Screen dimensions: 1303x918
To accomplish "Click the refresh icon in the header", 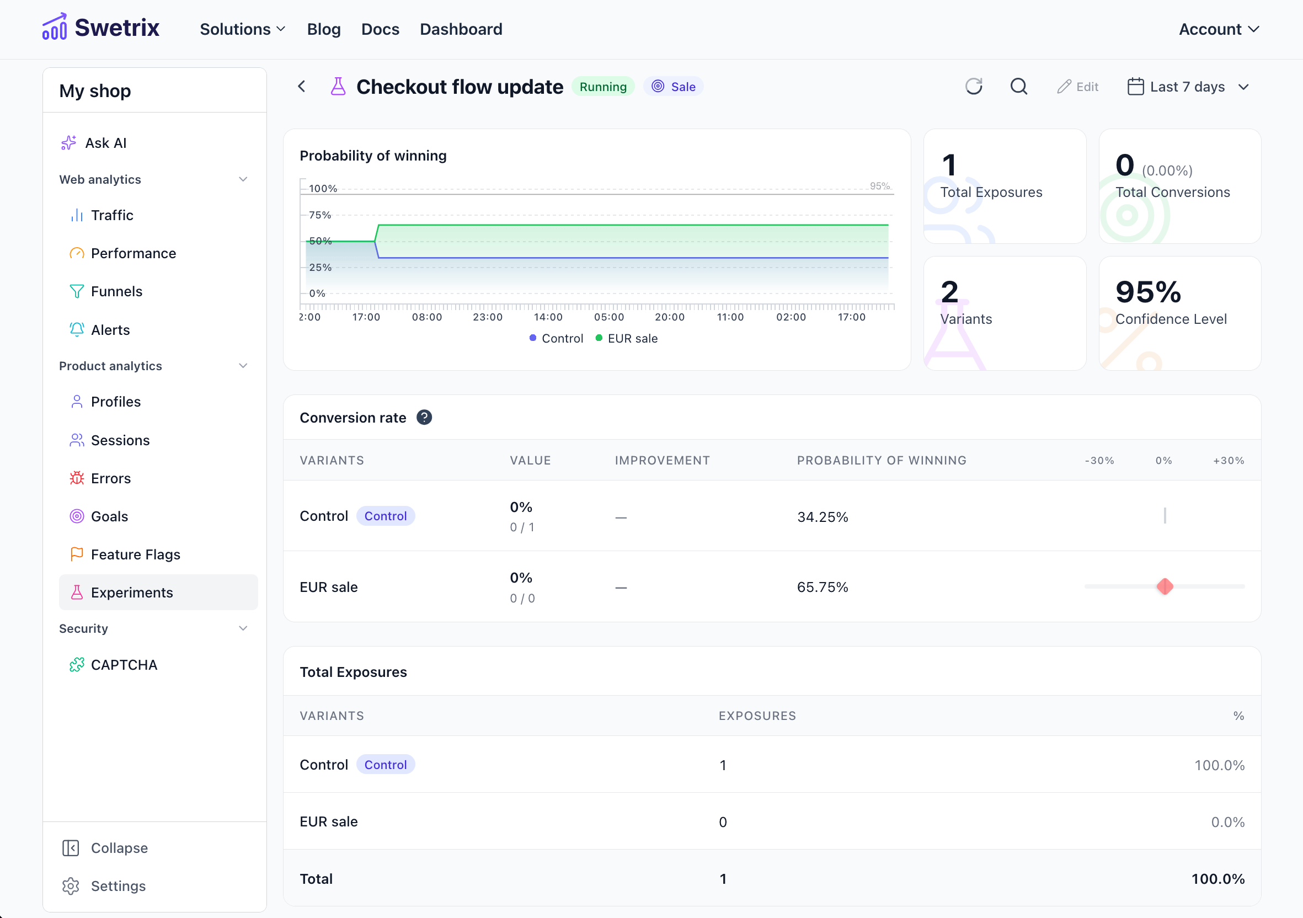I will (x=973, y=86).
